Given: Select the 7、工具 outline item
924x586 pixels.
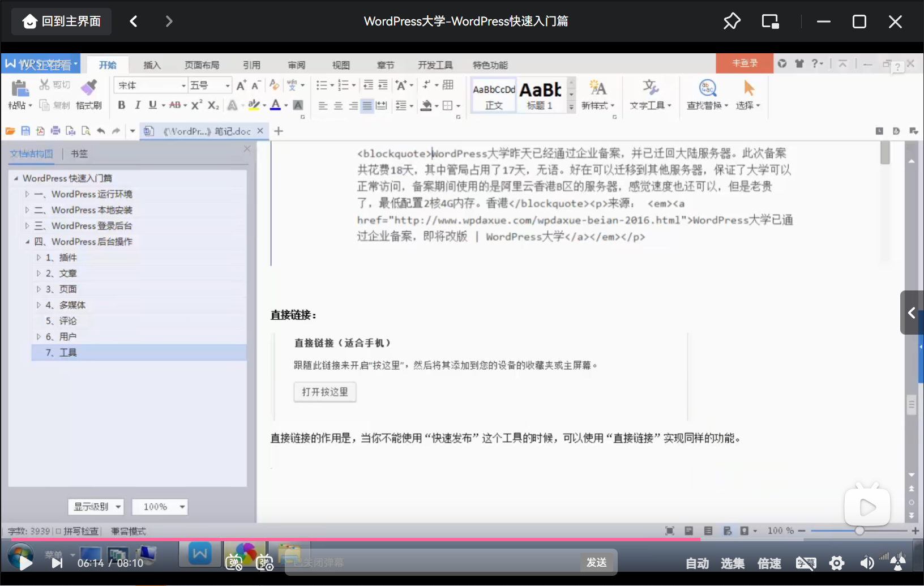Looking at the screenshot, I should coord(139,353).
